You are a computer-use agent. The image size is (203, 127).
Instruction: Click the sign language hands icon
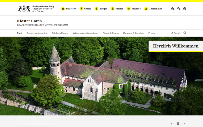(178, 9)
